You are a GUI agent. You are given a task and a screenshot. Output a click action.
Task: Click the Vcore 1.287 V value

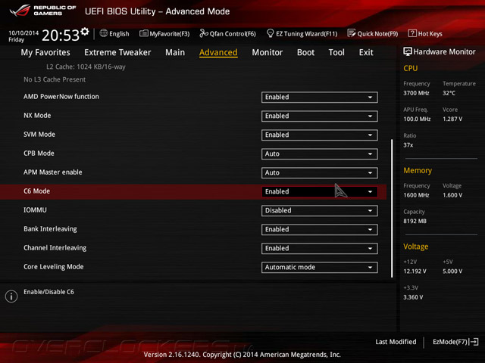click(452, 119)
